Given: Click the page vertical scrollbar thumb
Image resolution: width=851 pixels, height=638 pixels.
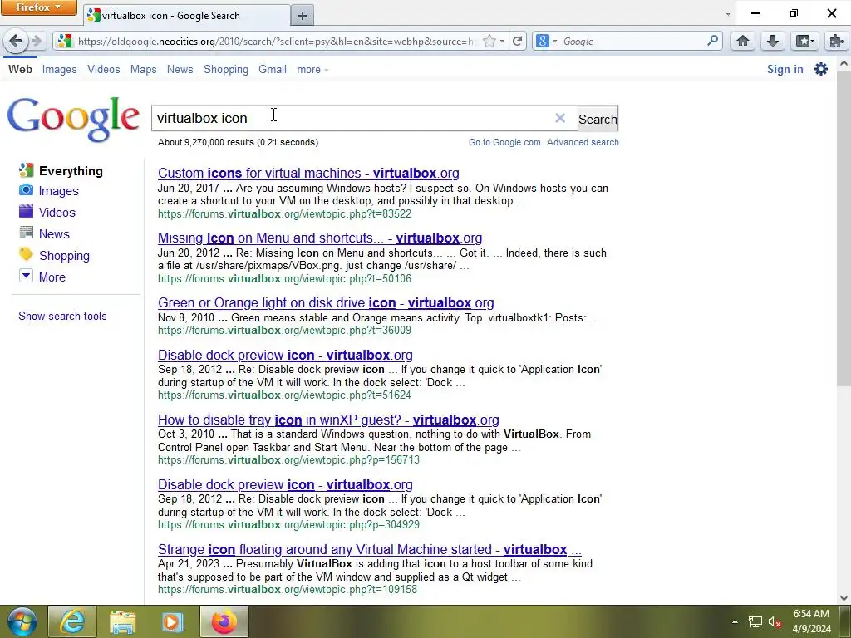Looking at the screenshot, I should [844, 228].
